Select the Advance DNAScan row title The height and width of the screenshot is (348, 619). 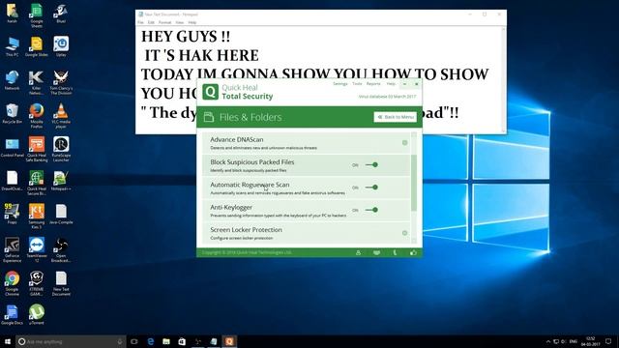[x=236, y=139]
